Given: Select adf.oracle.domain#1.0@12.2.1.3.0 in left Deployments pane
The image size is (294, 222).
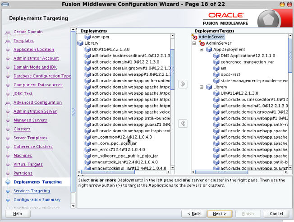Looking at the screenshot, I should pos(125,62).
